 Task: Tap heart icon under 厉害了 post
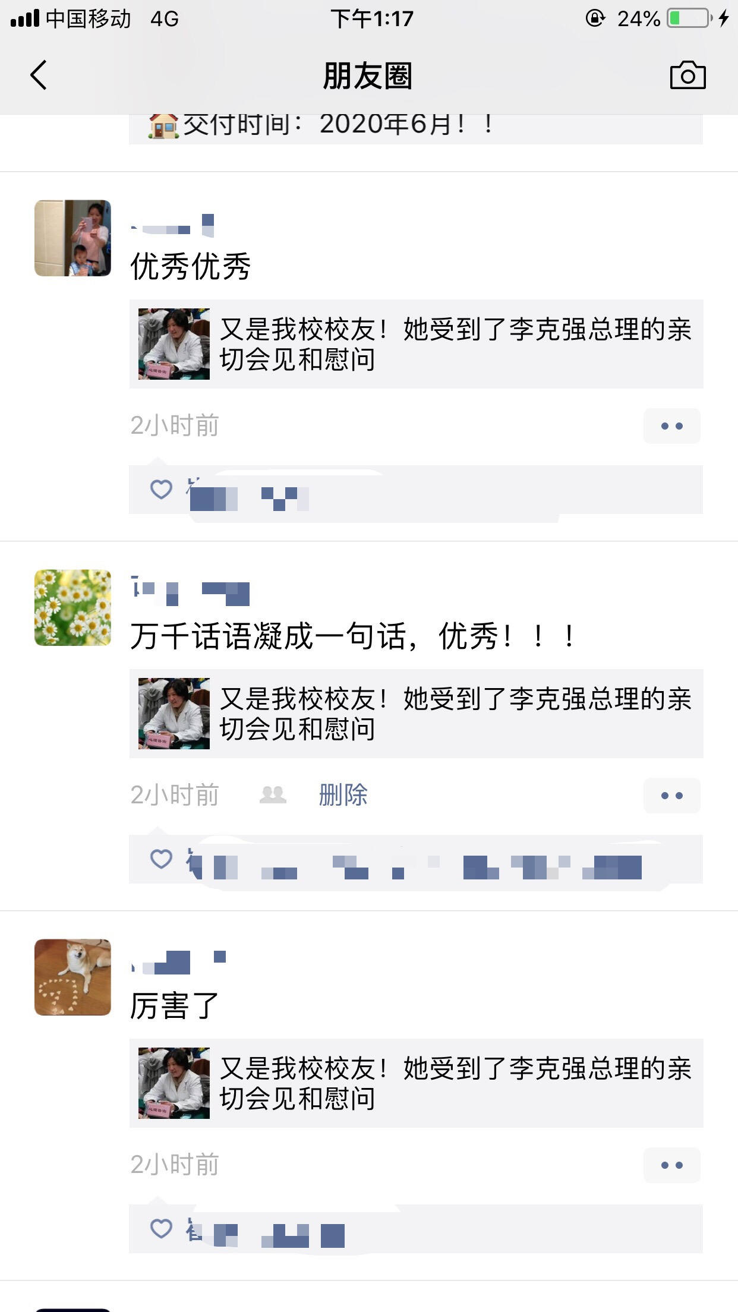[x=161, y=1228]
